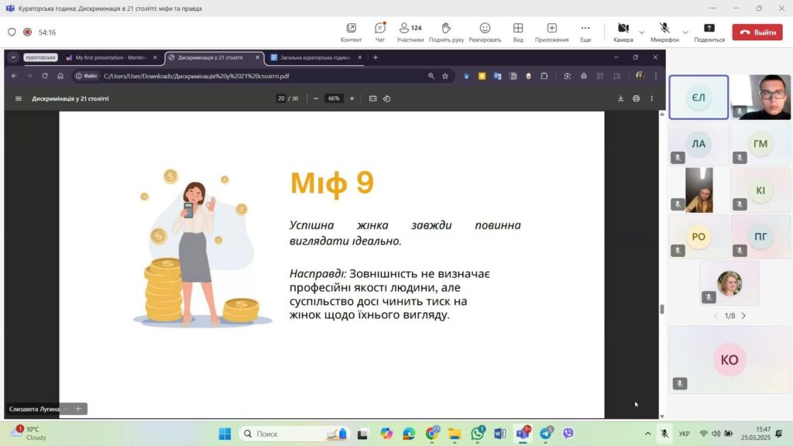Open the Приложения apps panel
Viewport: 793px width, 446px height.
[551, 32]
